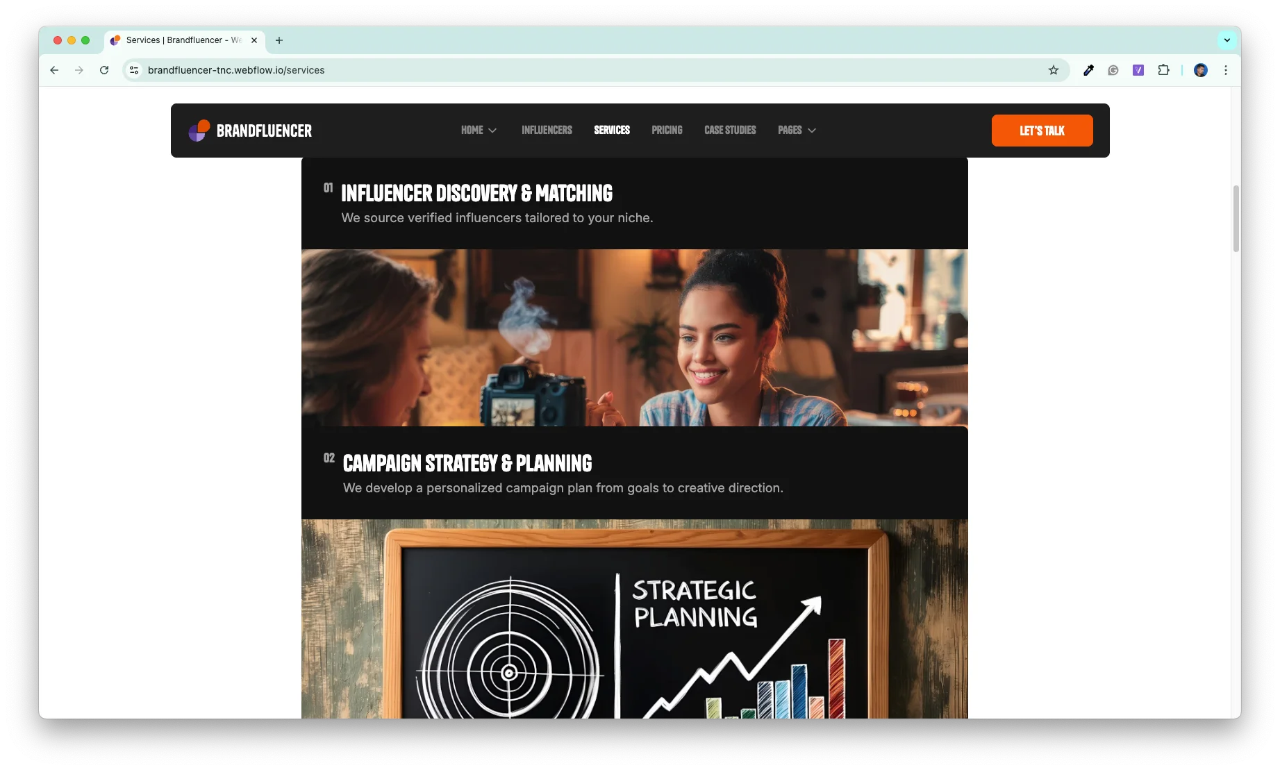This screenshot has height=770, width=1280.
Task: Click the Chrome profile avatar
Action: tap(1201, 70)
